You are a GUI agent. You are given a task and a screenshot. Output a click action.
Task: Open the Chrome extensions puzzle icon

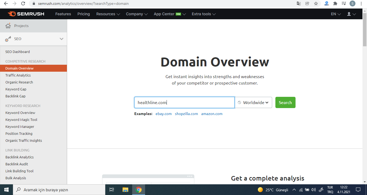pos(335,3)
